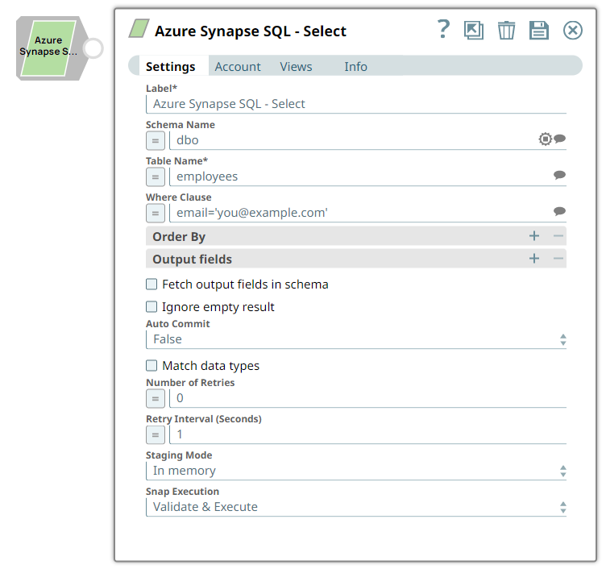Click the Output fields section header

pos(356,259)
